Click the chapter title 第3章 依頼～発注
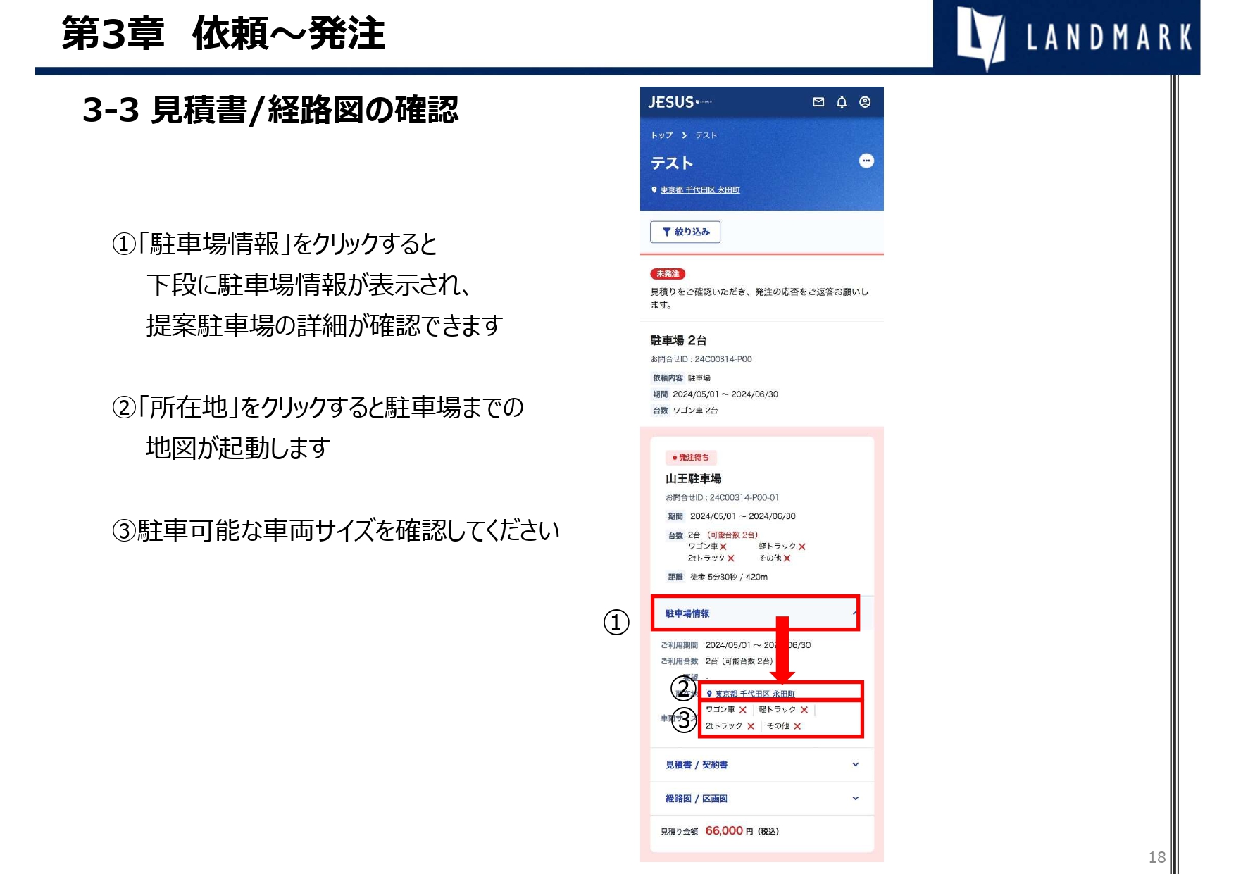This screenshot has width=1236, height=874. [223, 33]
